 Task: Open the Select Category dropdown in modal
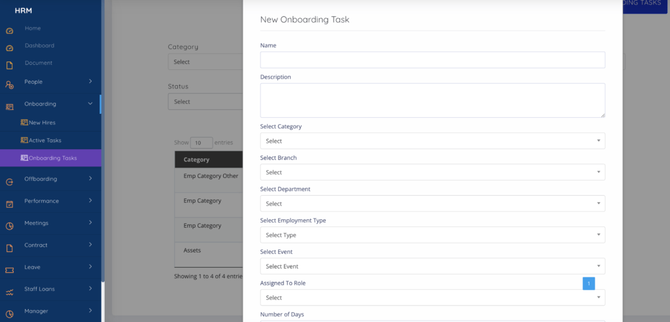[x=432, y=141]
